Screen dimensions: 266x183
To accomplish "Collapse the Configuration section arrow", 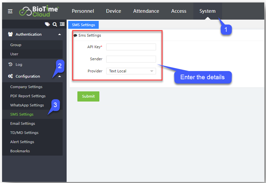I will tap(60, 77).
